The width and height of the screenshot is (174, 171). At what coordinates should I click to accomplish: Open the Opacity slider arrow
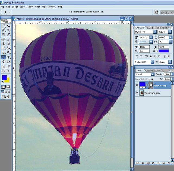(172, 74)
